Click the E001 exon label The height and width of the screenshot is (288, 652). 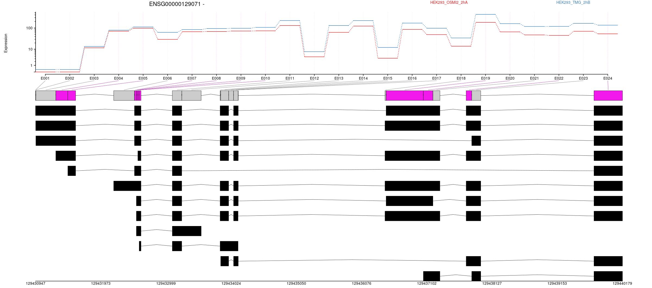[45, 78]
